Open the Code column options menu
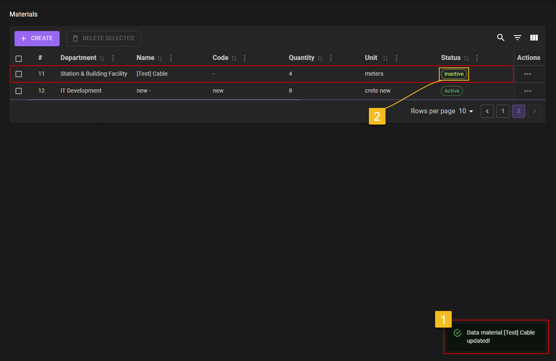The height and width of the screenshot is (361, 556). (x=245, y=58)
